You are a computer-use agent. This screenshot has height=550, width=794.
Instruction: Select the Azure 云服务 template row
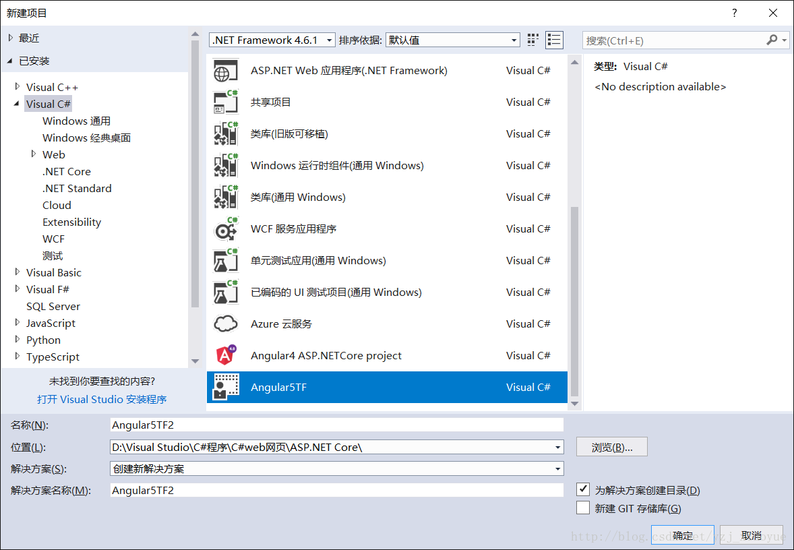[388, 324]
